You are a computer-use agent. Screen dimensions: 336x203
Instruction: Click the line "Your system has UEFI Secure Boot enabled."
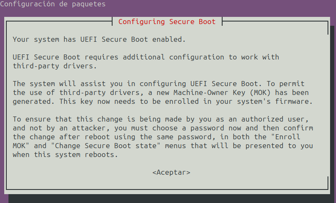(99, 39)
